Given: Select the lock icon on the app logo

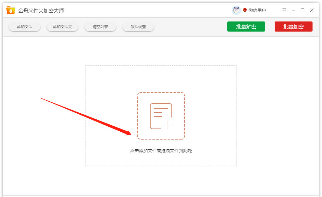Looking at the screenshot, I should pos(11,11).
